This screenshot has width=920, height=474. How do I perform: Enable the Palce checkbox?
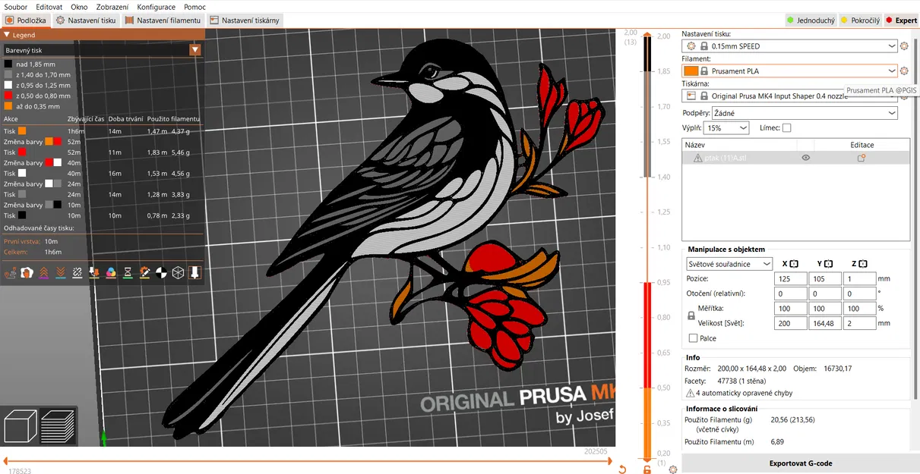(693, 338)
